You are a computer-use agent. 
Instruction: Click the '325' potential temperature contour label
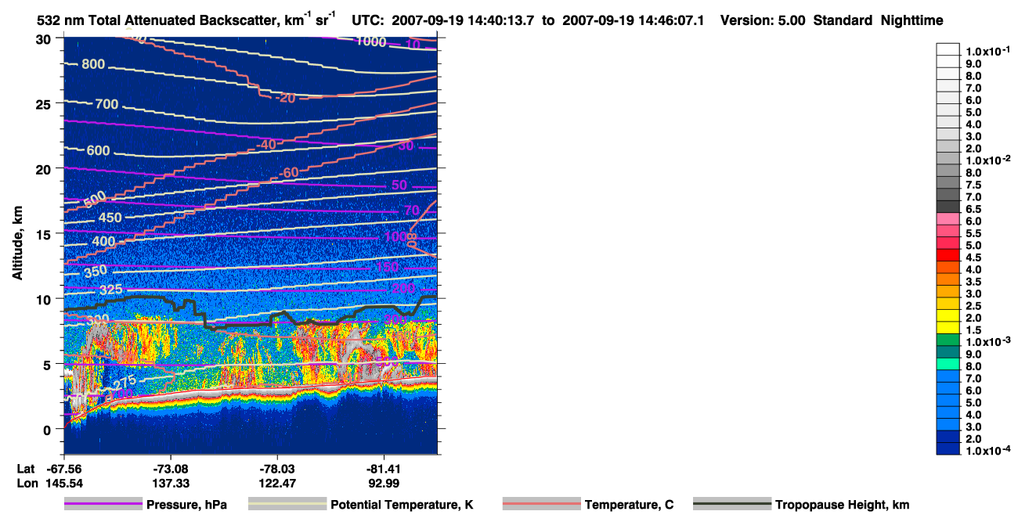click(x=111, y=290)
